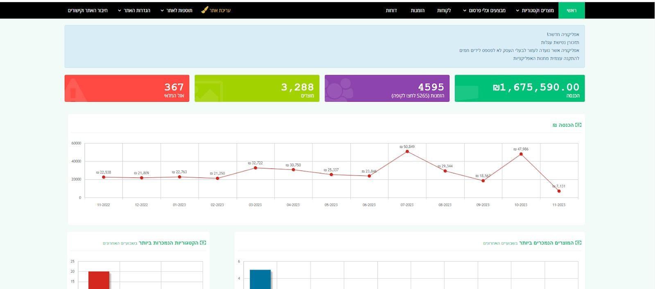Viewport: 655px width, 289px height.
Task: Open the לקוחות menu item
Action: (444, 10)
